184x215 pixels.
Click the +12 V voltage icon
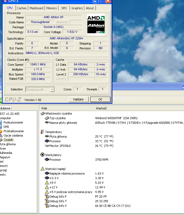pyautogui.click(x=47, y=187)
